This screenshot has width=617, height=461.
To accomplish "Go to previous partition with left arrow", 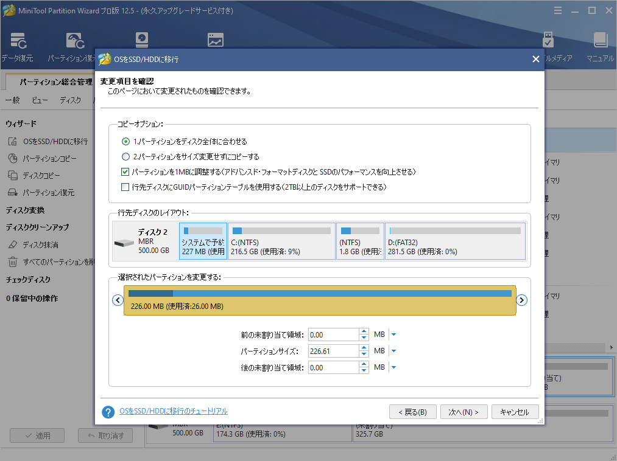I will point(118,300).
